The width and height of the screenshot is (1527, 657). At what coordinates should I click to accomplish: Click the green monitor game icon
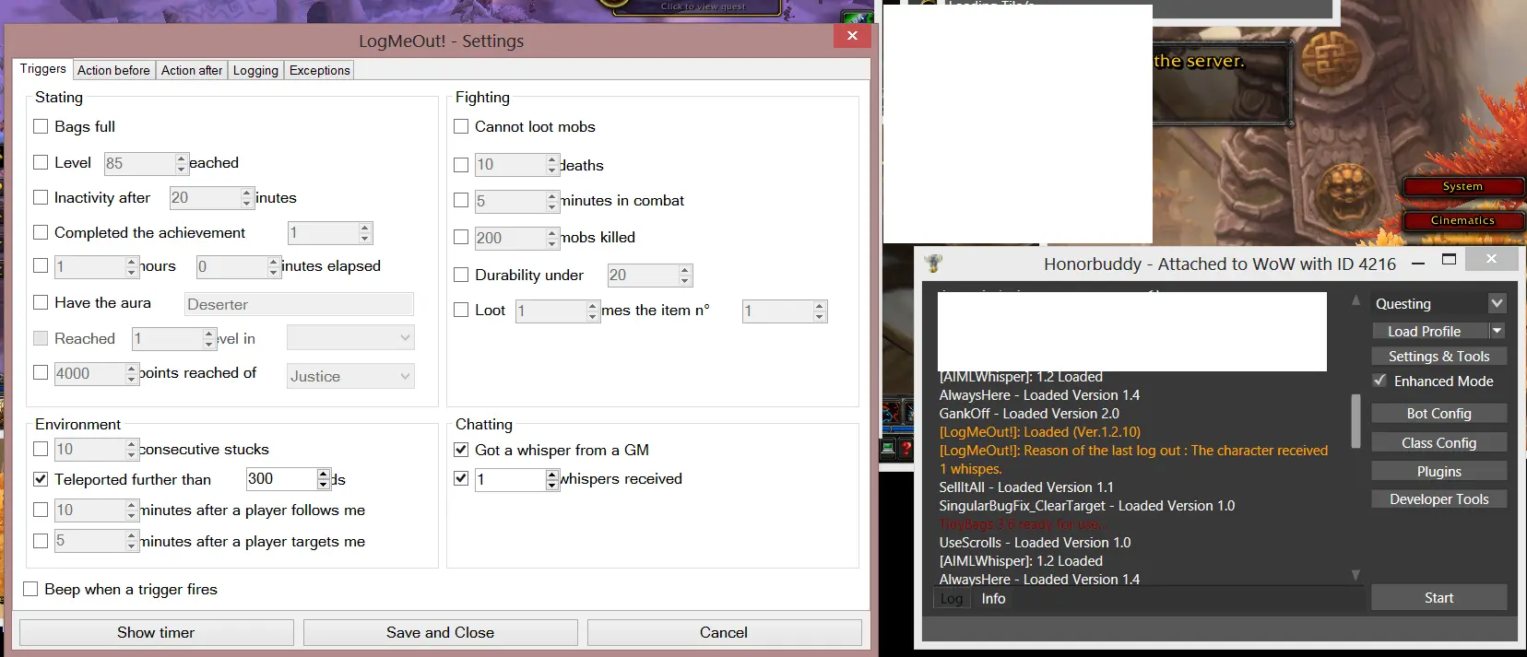coord(888,449)
